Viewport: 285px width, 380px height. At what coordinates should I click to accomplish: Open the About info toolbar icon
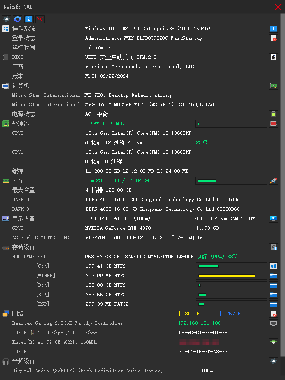28,19
